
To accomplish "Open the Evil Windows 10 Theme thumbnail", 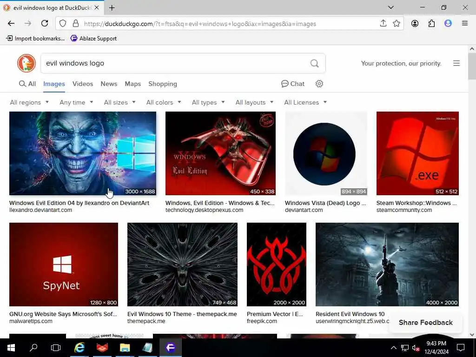I will click(x=182, y=264).
